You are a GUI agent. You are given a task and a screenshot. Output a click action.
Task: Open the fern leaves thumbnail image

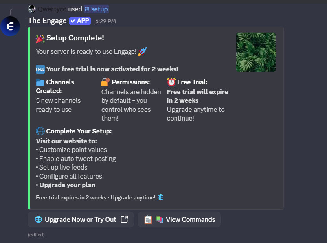(x=256, y=52)
